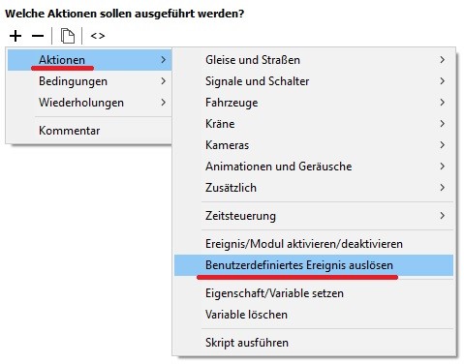Expand the Wiederholungen submenu

tap(89, 103)
